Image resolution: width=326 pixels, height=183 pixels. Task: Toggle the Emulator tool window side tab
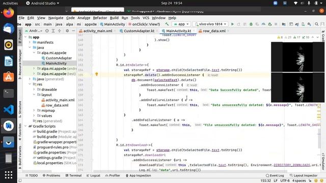[323, 162]
